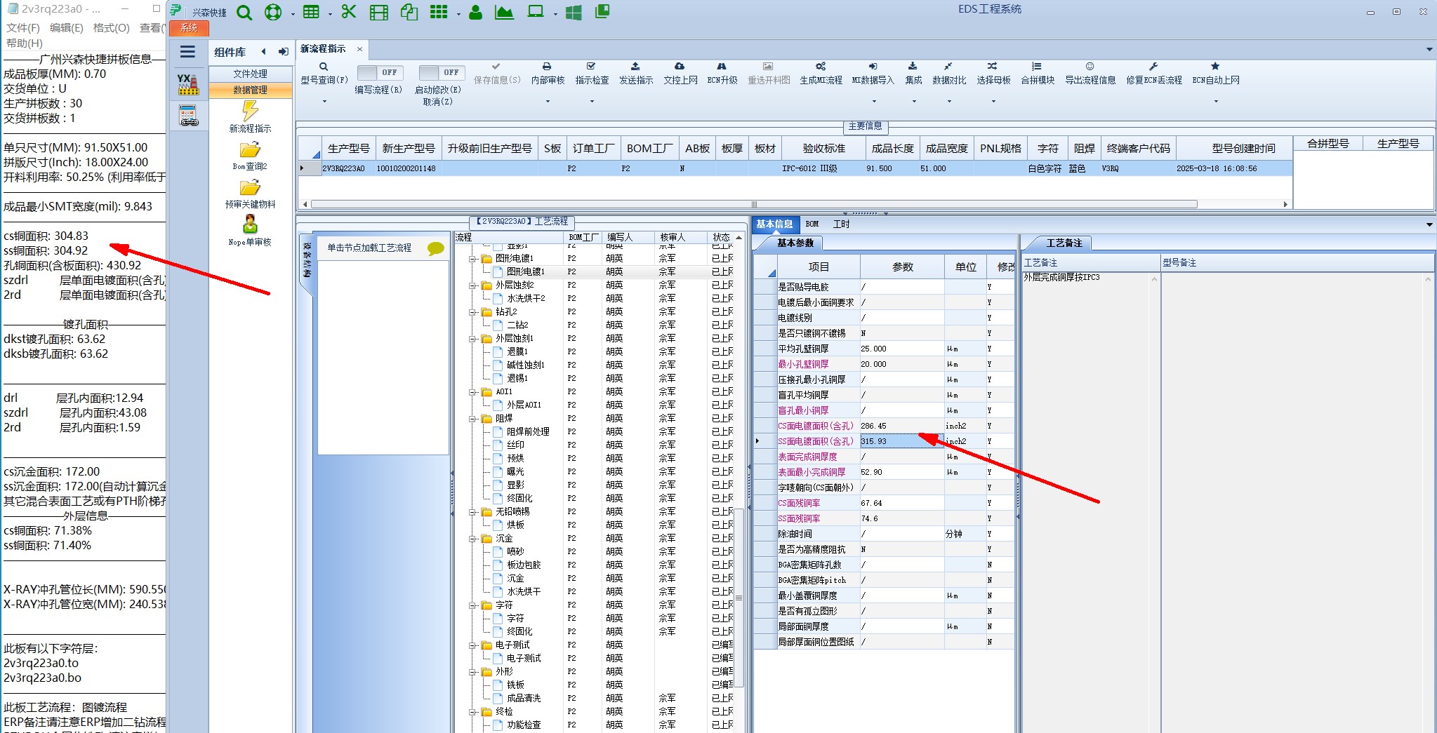Viewport: 1437px width, 733px height.
Task: Click the laptop screen icon in the top bar
Action: pyautogui.click(x=536, y=12)
